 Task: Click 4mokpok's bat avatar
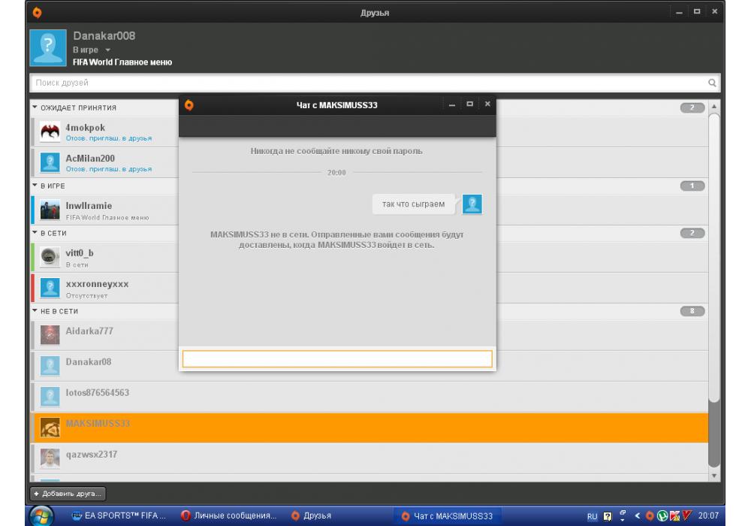(x=50, y=132)
